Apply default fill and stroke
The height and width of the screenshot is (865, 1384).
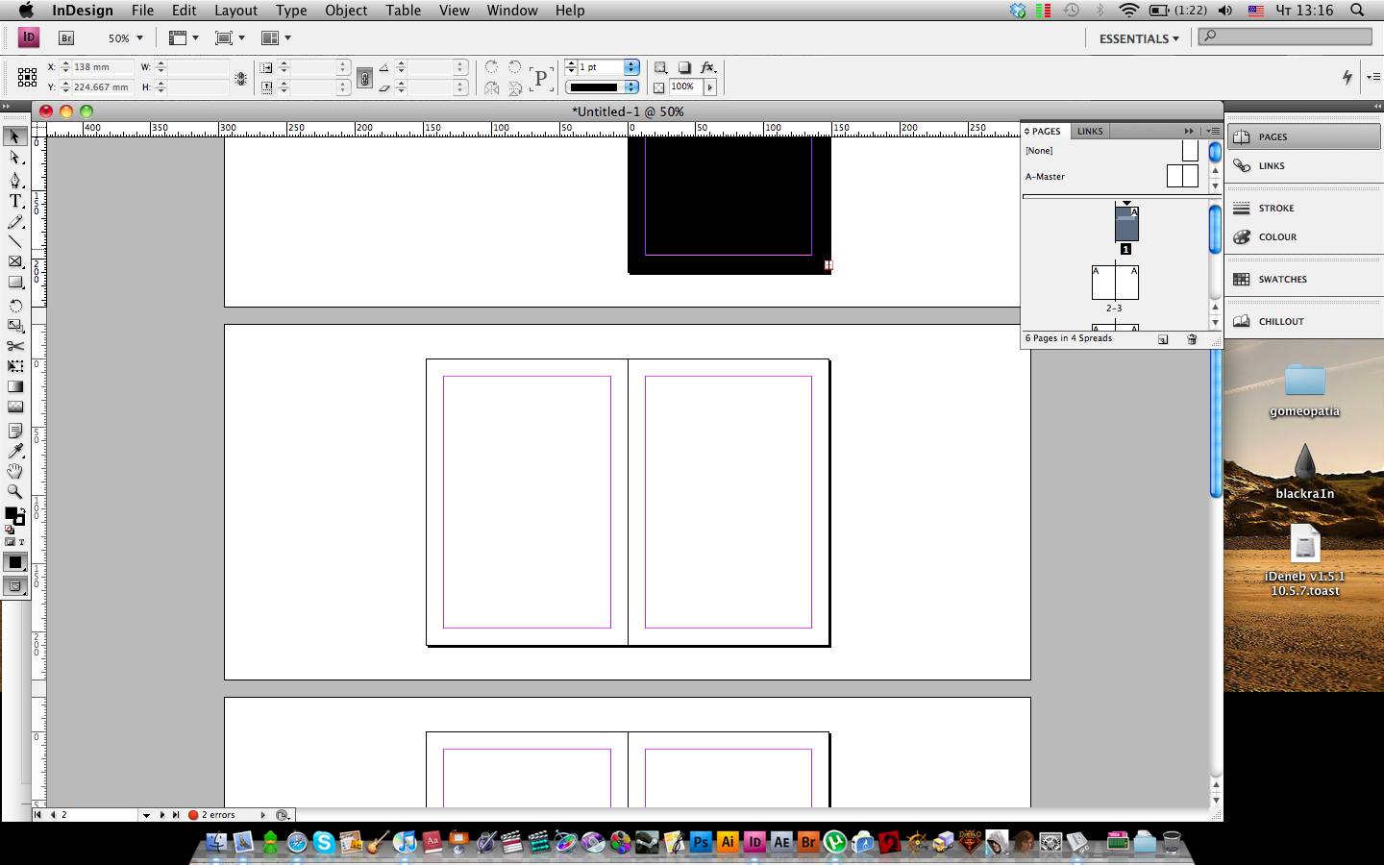pyautogui.click(x=10, y=529)
